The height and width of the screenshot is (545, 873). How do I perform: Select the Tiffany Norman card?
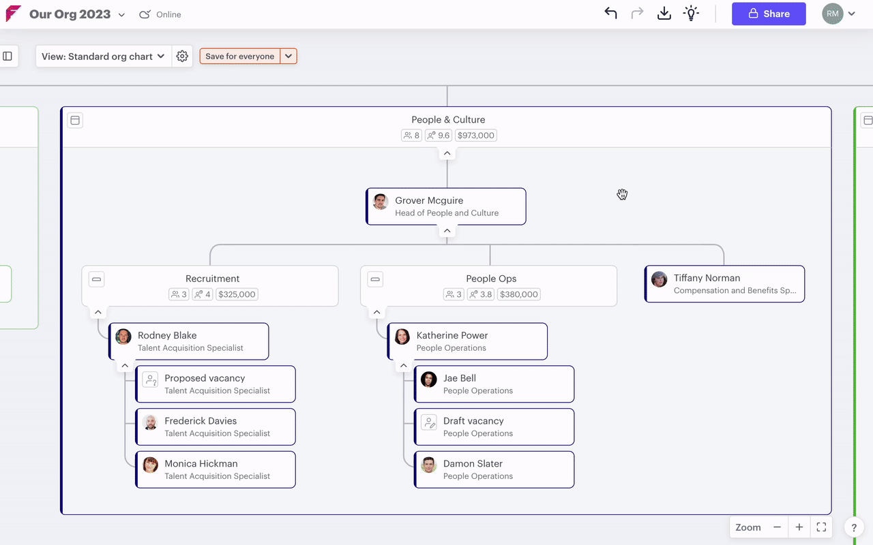click(724, 284)
